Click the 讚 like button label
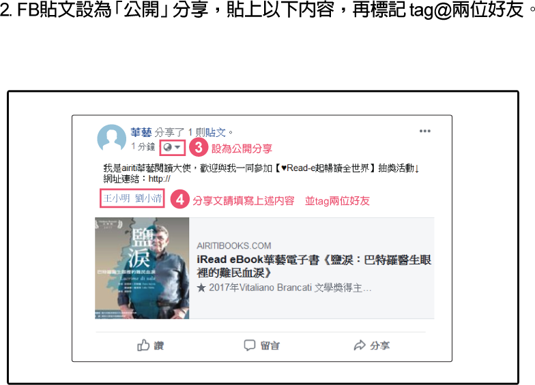Screen dimensions: 535x385 click(x=158, y=346)
